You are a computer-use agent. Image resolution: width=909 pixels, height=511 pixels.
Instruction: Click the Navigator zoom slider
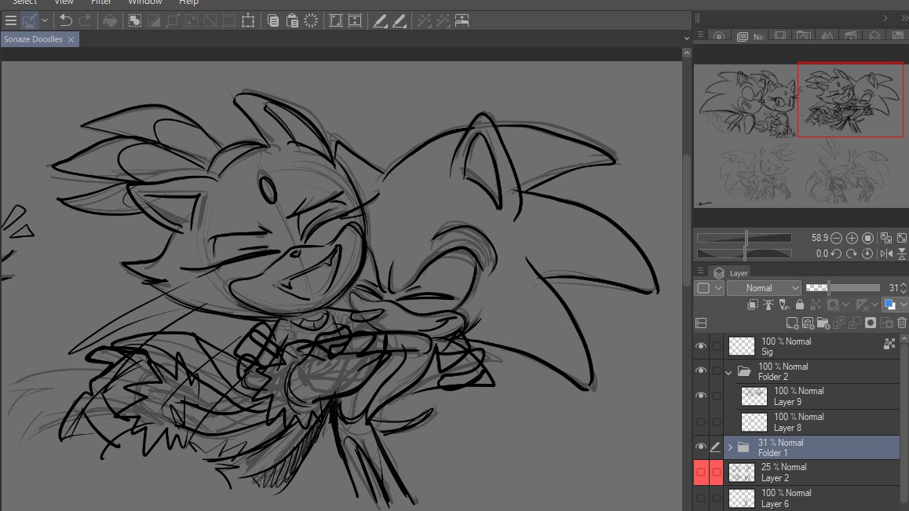point(744,238)
